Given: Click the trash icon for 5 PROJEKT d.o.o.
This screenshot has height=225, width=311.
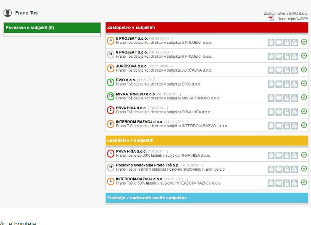Looking at the screenshot, I should (x=271, y=42).
